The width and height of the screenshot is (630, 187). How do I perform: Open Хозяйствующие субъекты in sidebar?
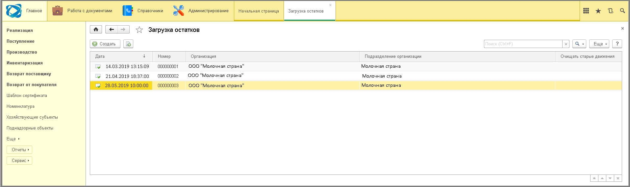point(32,117)
